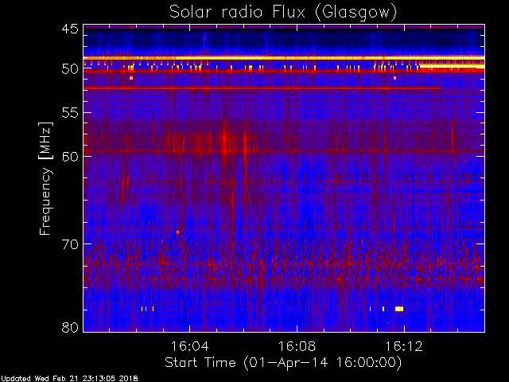The width and height of the screenshot is (509, 382).
Task: Click the 80 frequency tick label
Action: (70, 327)
